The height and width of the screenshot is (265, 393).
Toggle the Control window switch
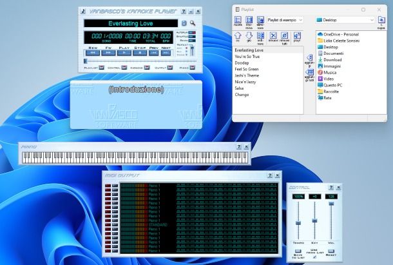[124, 68]
